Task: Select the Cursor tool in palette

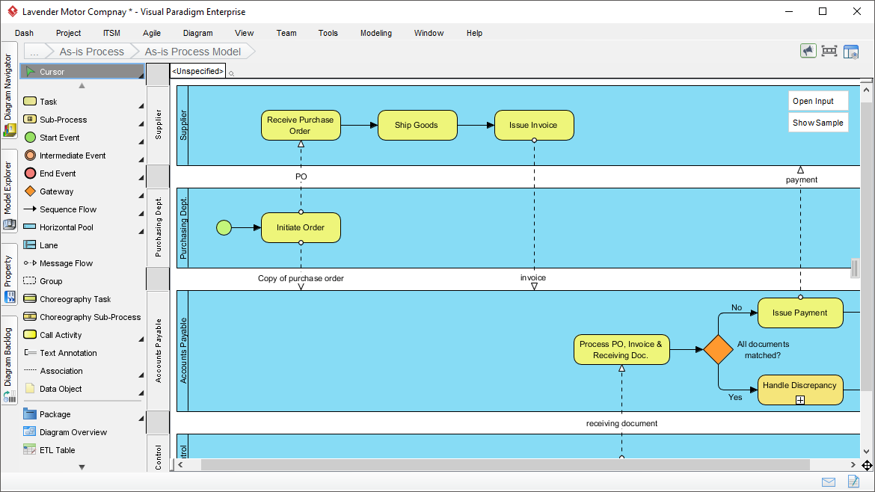Action: coord(82,71)
